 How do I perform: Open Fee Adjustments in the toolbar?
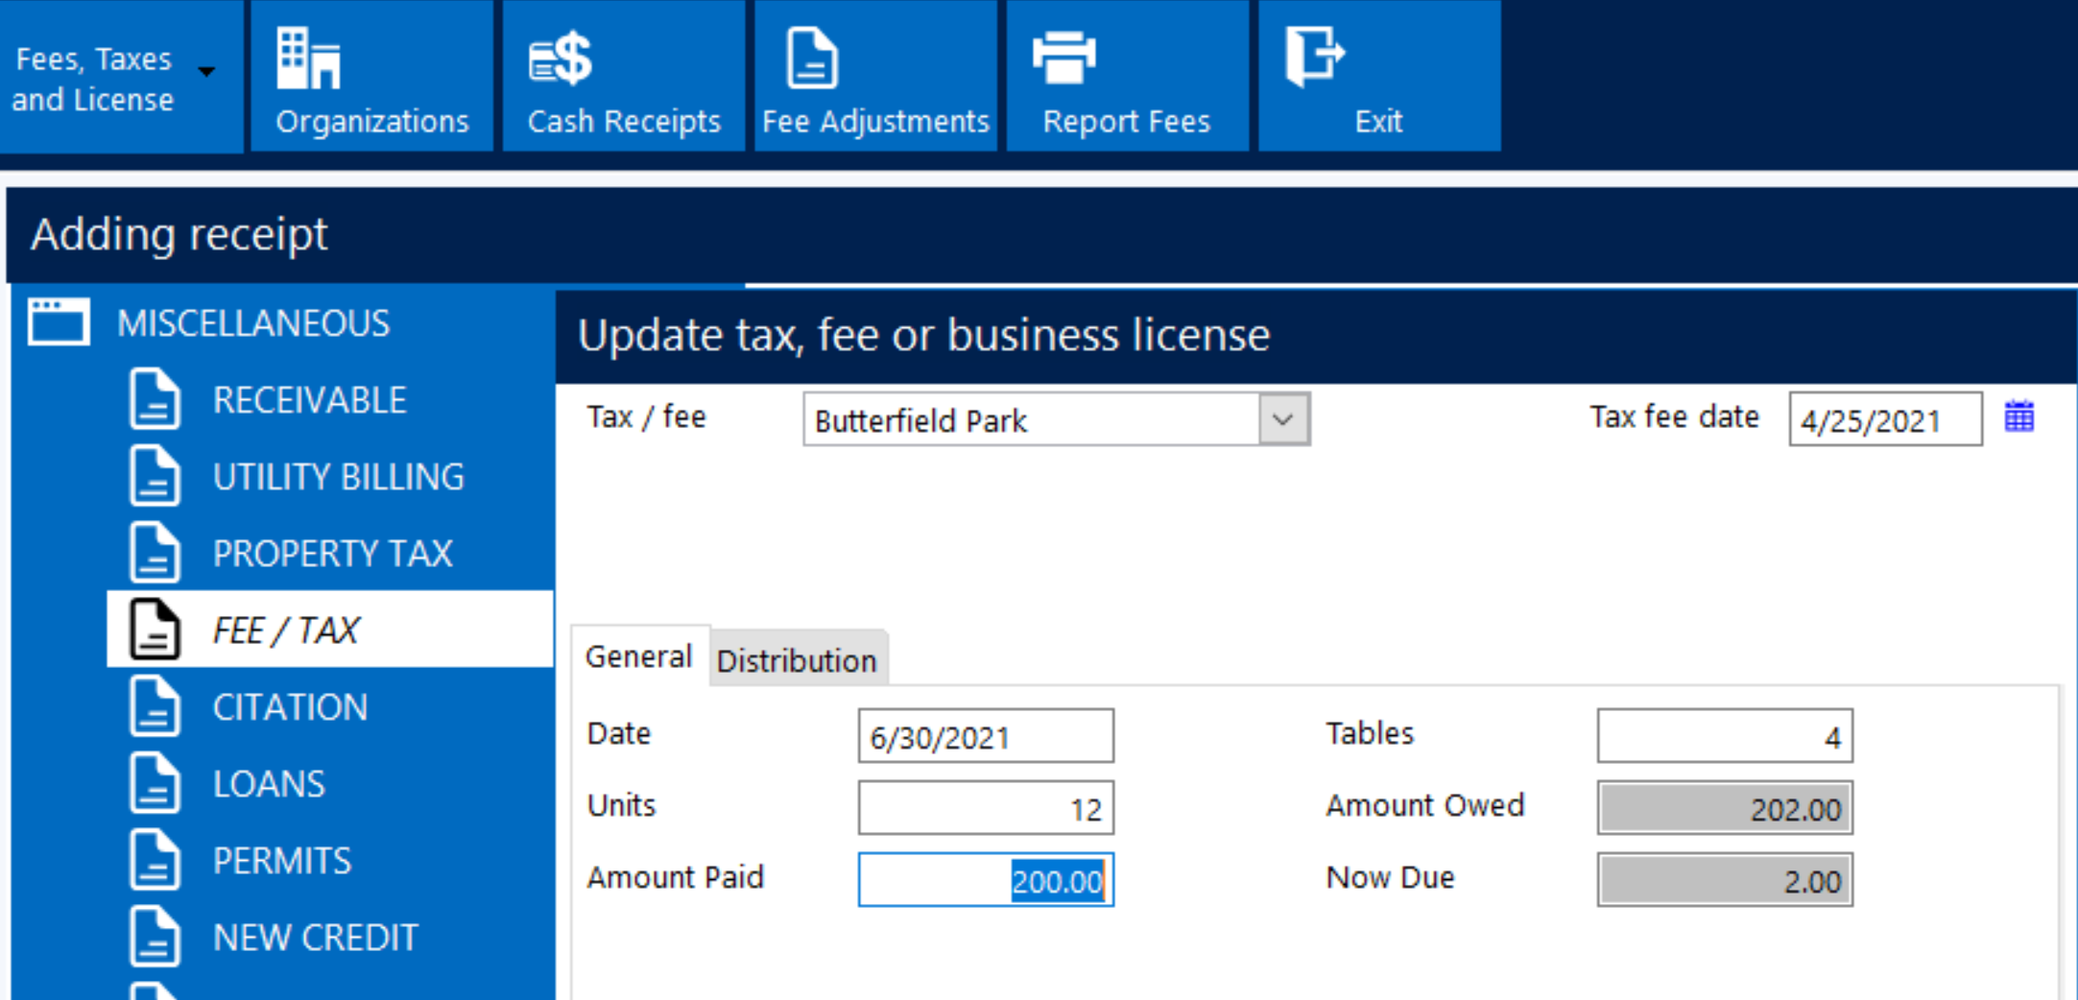click(874, 79)
